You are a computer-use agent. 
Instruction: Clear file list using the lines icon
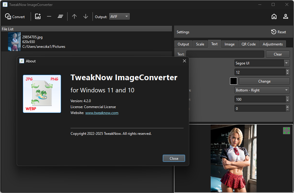pos(60,16)
